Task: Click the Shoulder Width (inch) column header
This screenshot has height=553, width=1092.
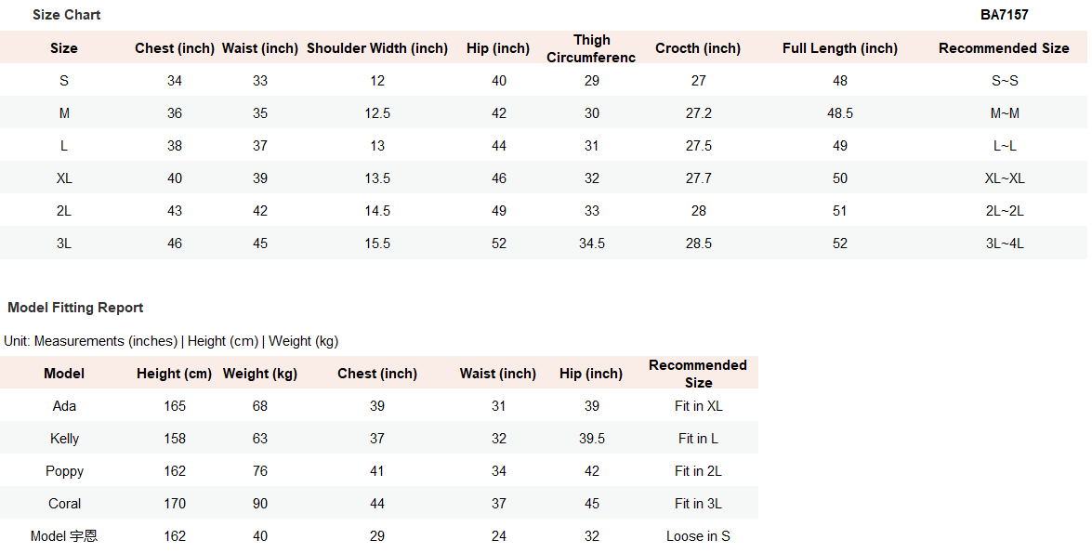Action: (x=377, y=48)
